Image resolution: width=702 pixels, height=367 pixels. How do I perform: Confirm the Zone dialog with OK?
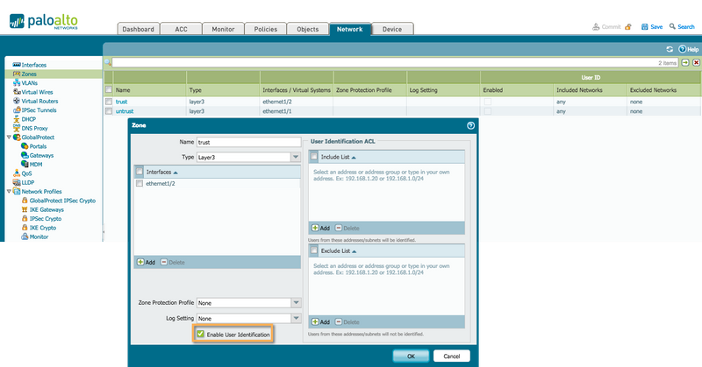[x=411, y=356]
